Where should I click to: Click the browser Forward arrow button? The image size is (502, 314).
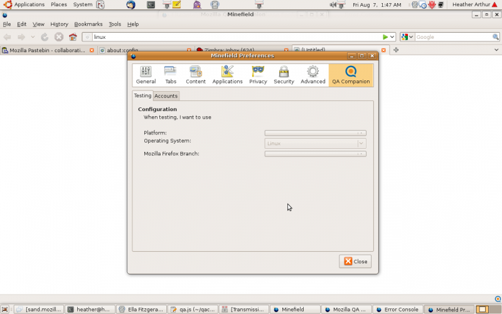tap(21, 37)
